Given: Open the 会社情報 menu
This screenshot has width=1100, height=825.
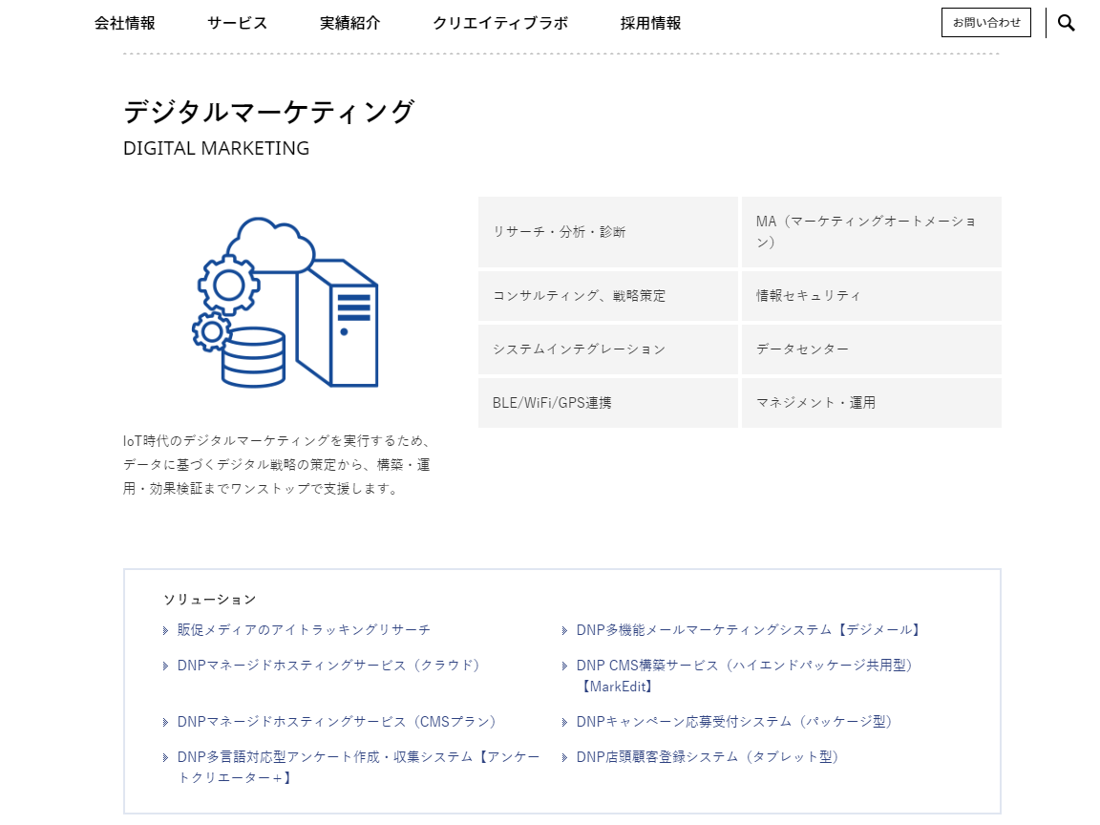Looking at the screenshot, I should (124, 24).
